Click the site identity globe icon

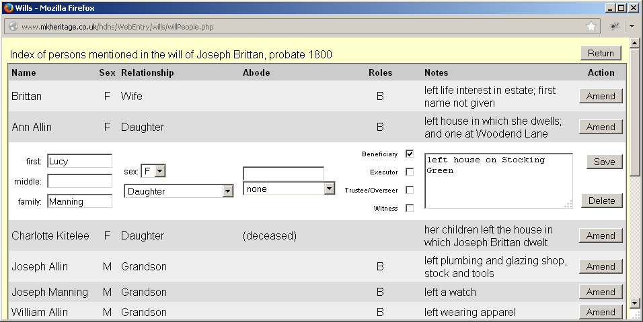pos(13,27)
